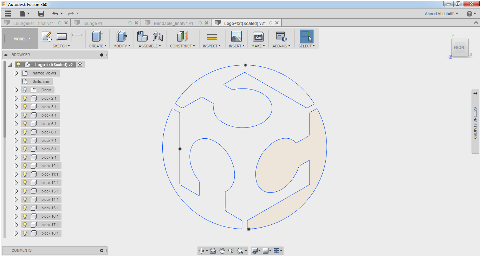Toggle visibility bulb of block 18:1
Image resolution: width=480 pixels, height=256 pixels.
[25, 233]
